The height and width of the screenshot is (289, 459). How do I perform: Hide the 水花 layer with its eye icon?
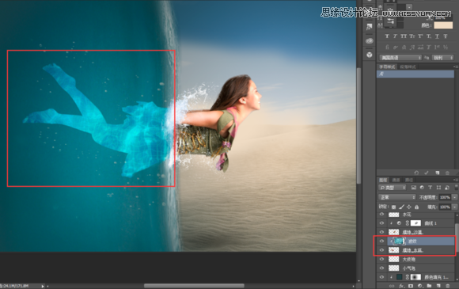(381, 215)
